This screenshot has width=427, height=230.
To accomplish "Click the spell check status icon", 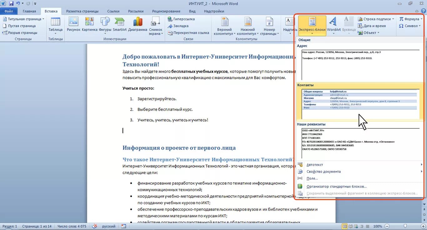I will point(94,226).
